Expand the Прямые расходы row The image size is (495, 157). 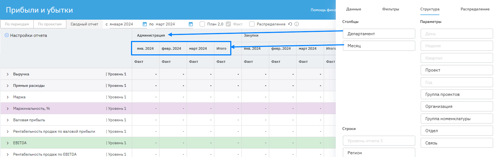(8, 86)
